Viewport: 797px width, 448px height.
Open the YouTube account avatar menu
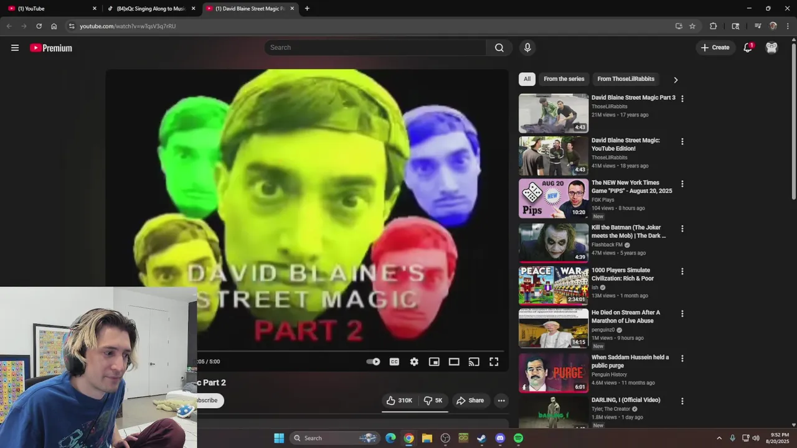(x=771, y=48)
